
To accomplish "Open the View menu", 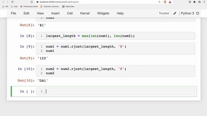I will click(40, 13).
